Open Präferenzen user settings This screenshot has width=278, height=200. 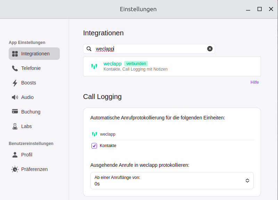[x=34, y=169]
